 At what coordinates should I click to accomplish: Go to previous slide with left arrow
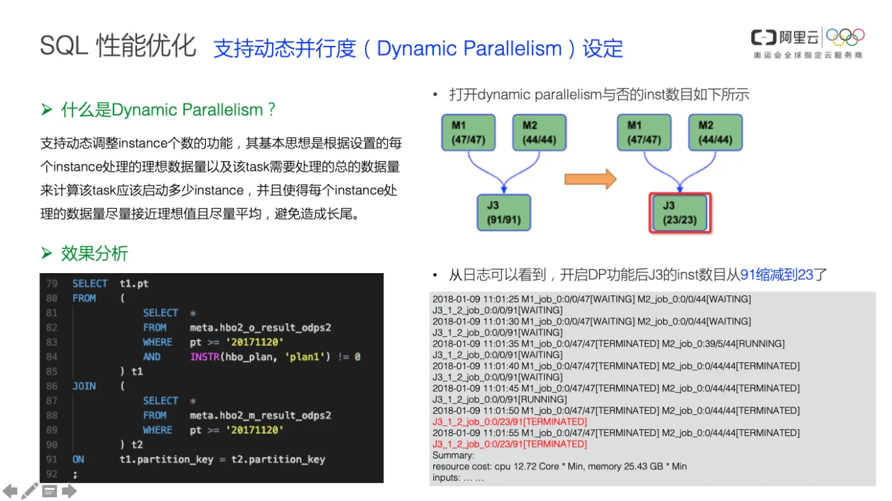pos(10,491)
